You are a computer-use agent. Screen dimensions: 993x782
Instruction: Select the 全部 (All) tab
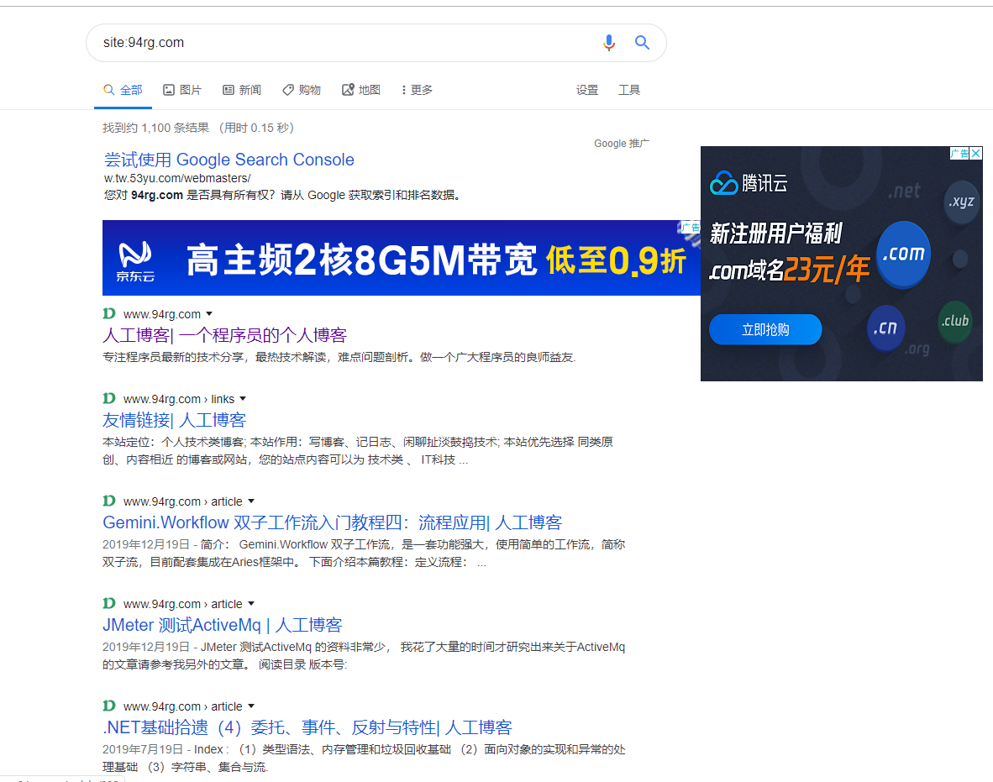pos(123,90)
